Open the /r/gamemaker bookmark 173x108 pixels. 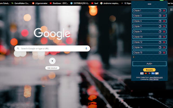[x=40, y=3]
